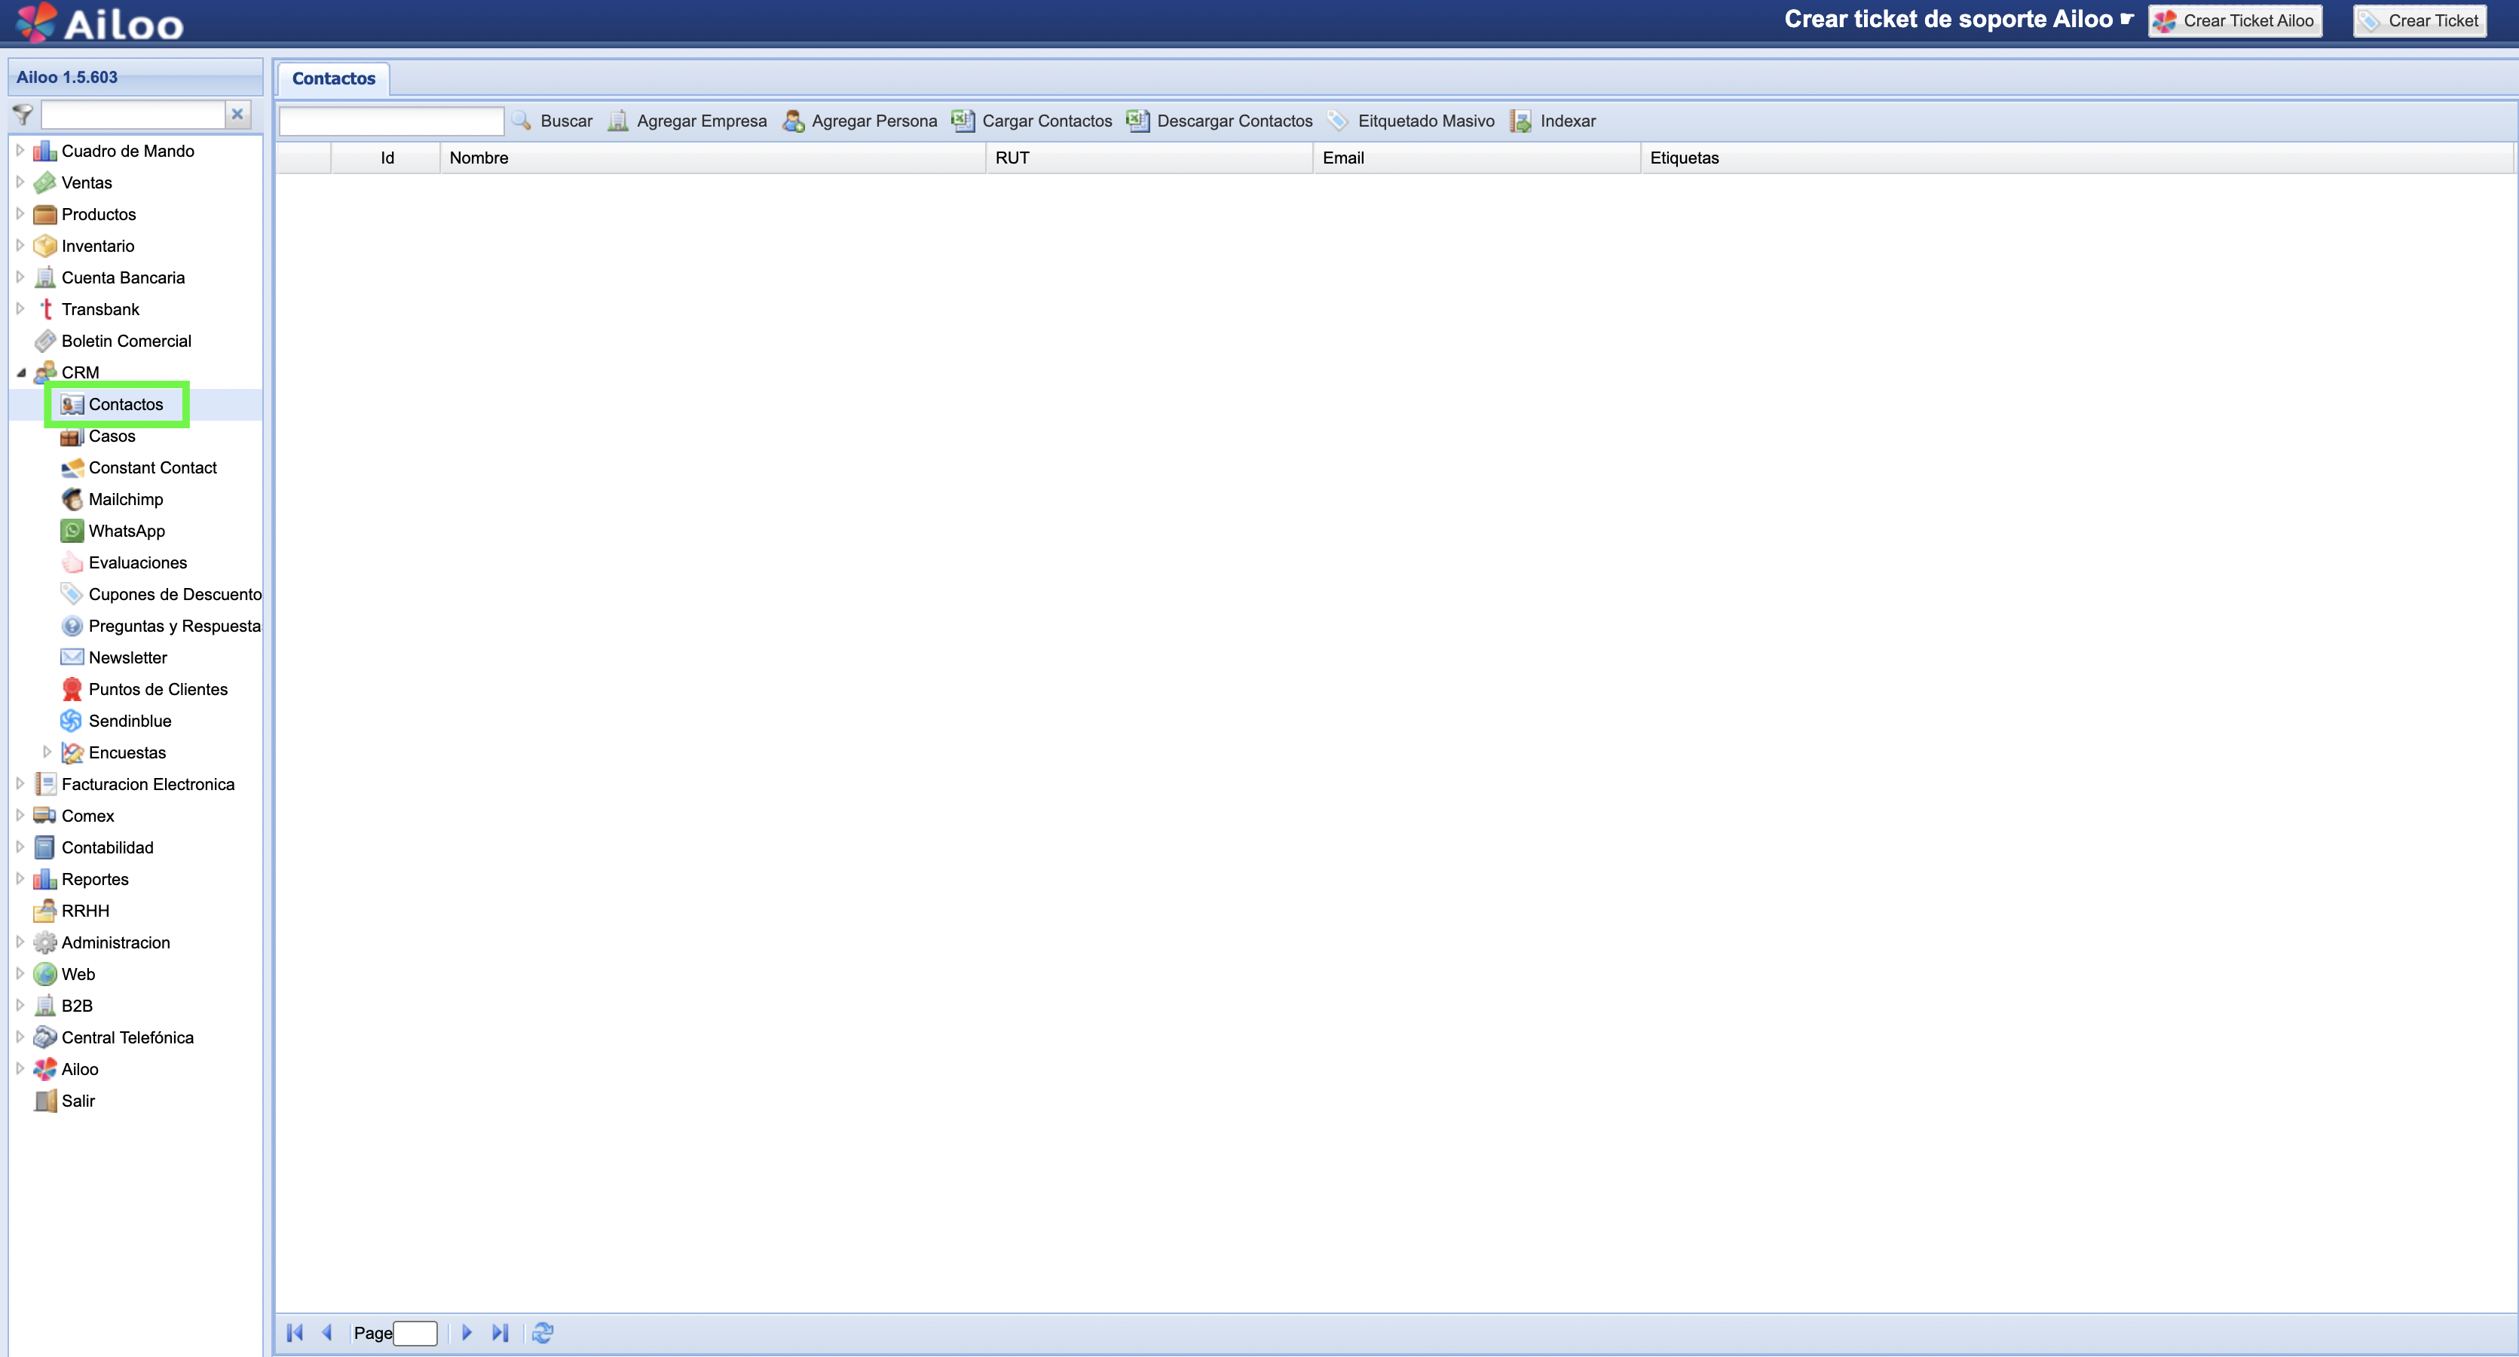
Task: Click the refresh icon in pagination bar
Action: (x=543, y=1333)
